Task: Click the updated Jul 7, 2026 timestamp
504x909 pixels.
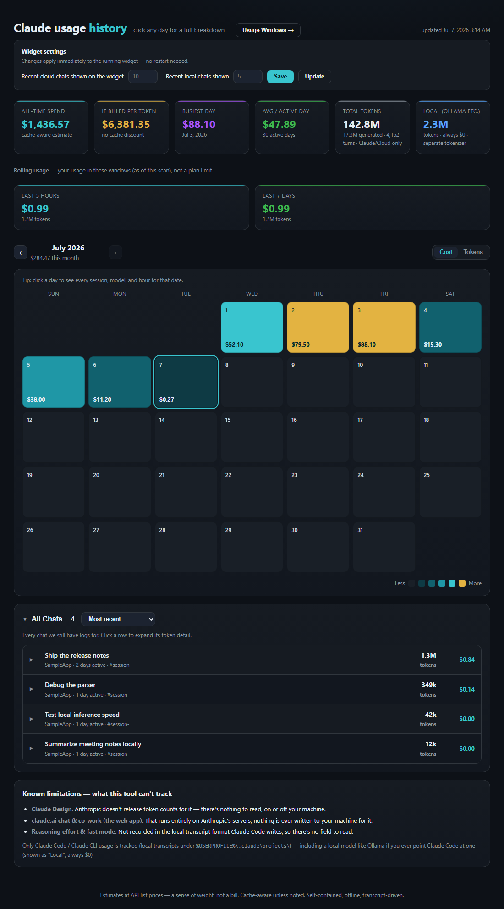Action: pos(456,30)
